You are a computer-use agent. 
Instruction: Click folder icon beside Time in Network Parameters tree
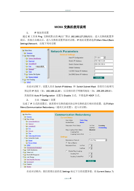27,72
